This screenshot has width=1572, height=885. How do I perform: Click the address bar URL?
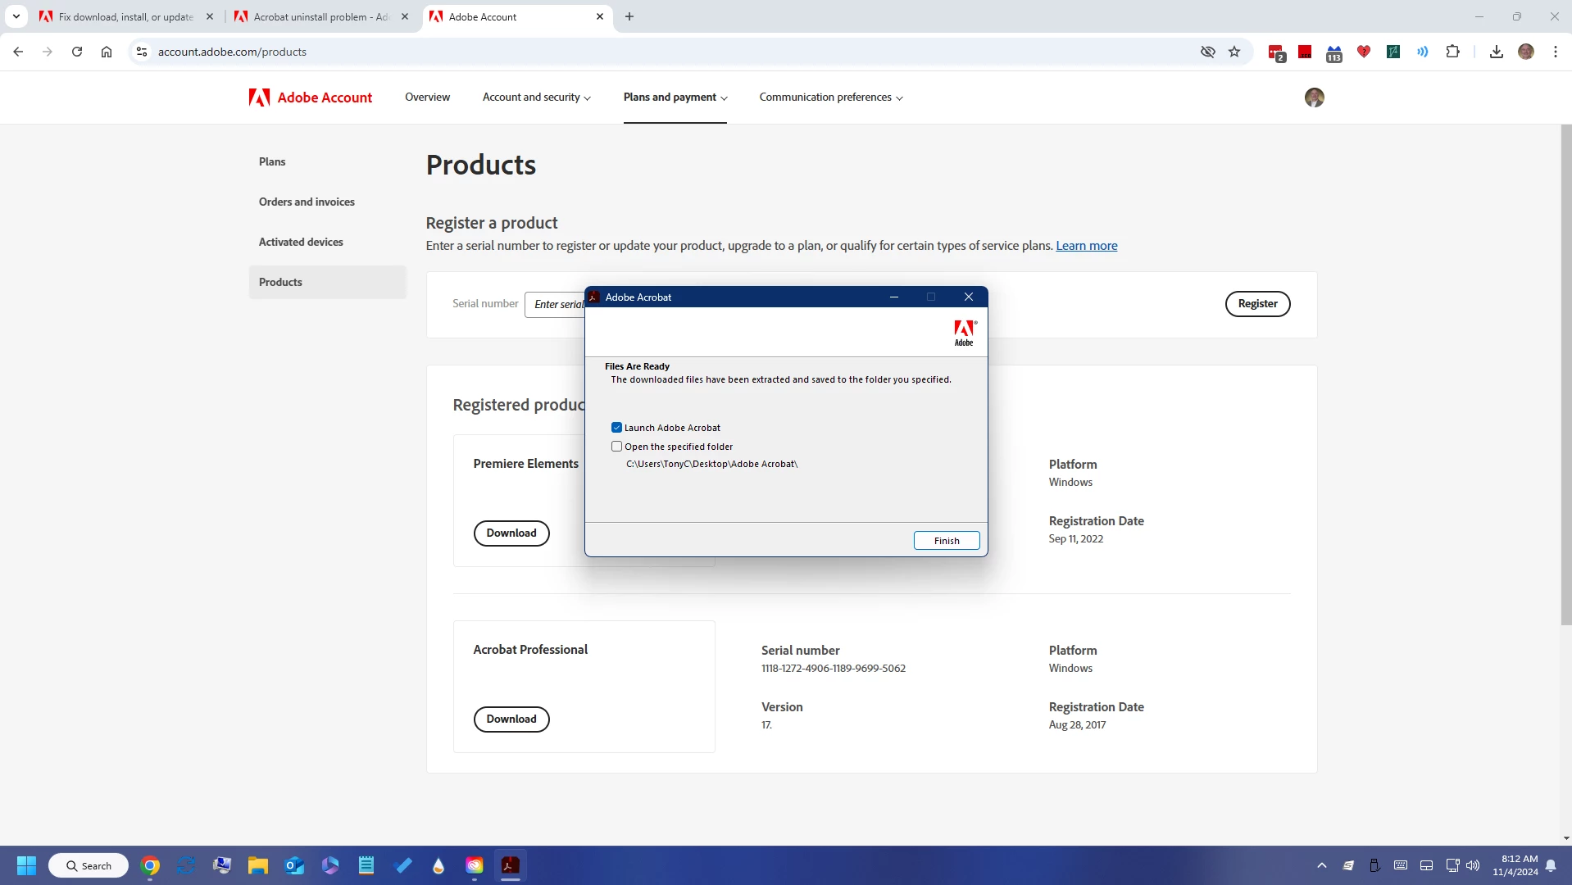pyautogui.click(x=232, y=52)
